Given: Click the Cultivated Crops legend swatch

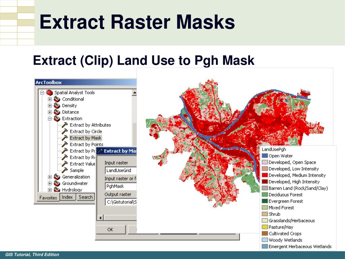Looking at the screenshot, I should tap(265, 233).
